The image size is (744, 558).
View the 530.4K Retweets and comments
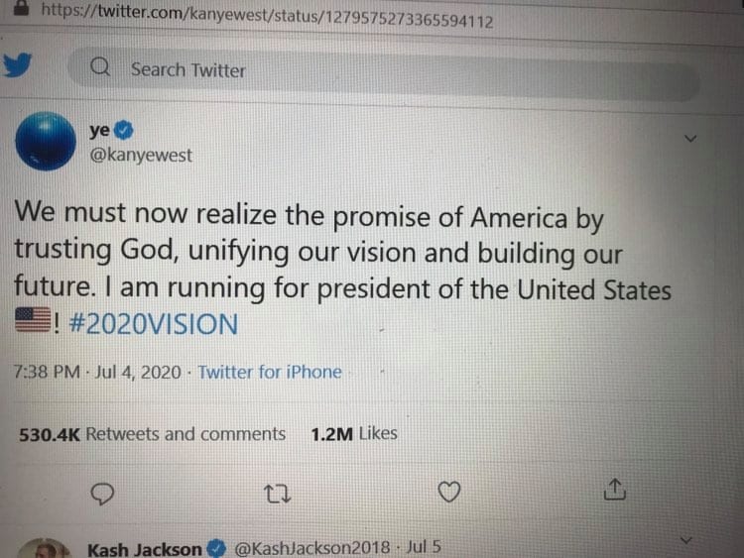152,434
